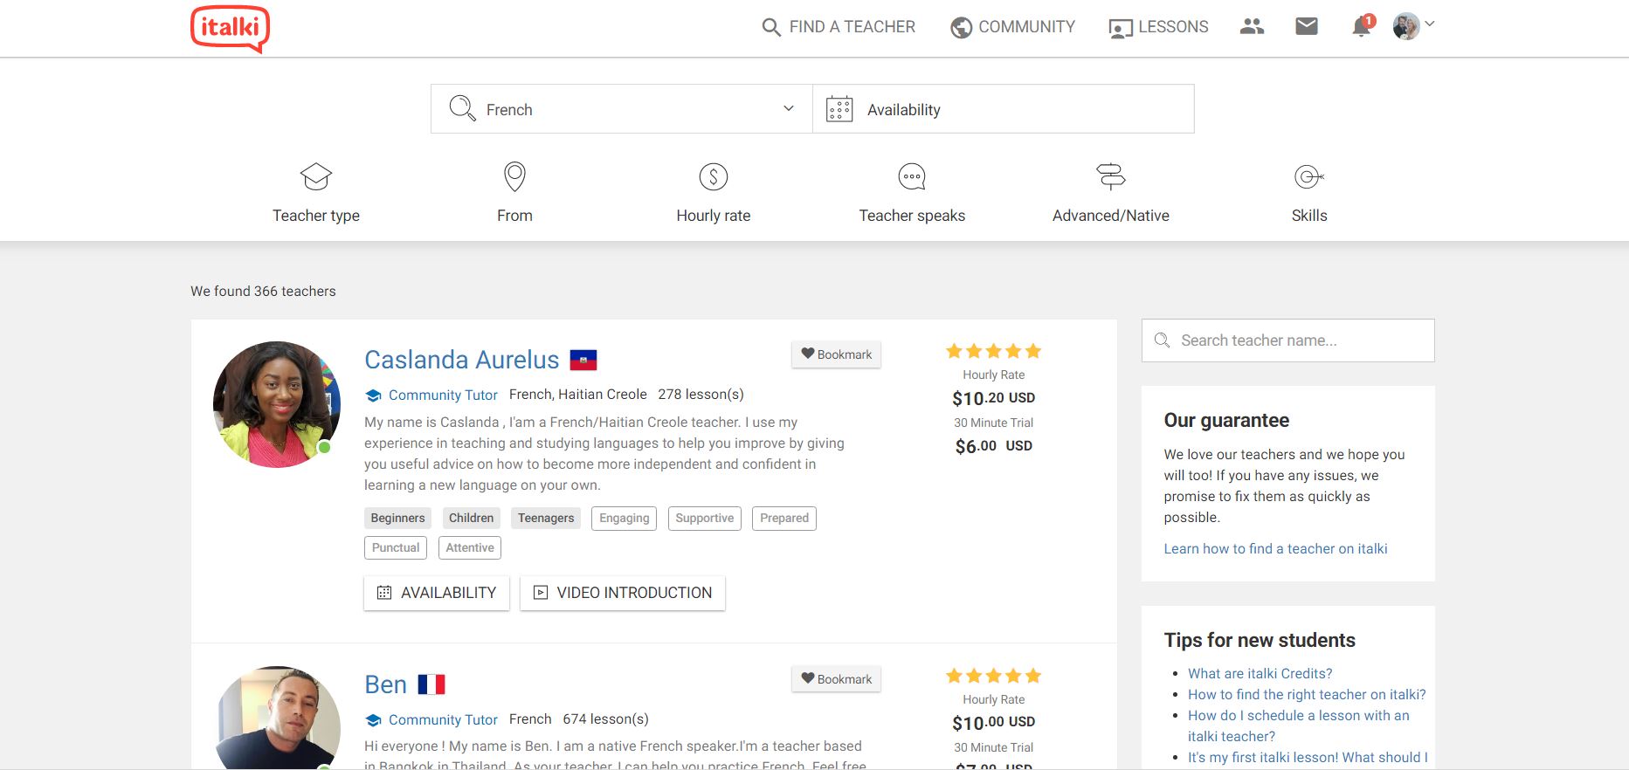Screen dimensions: 1629x770
Task: Expand the user profile avatar menu
Action: click(x=1412, y=26)
